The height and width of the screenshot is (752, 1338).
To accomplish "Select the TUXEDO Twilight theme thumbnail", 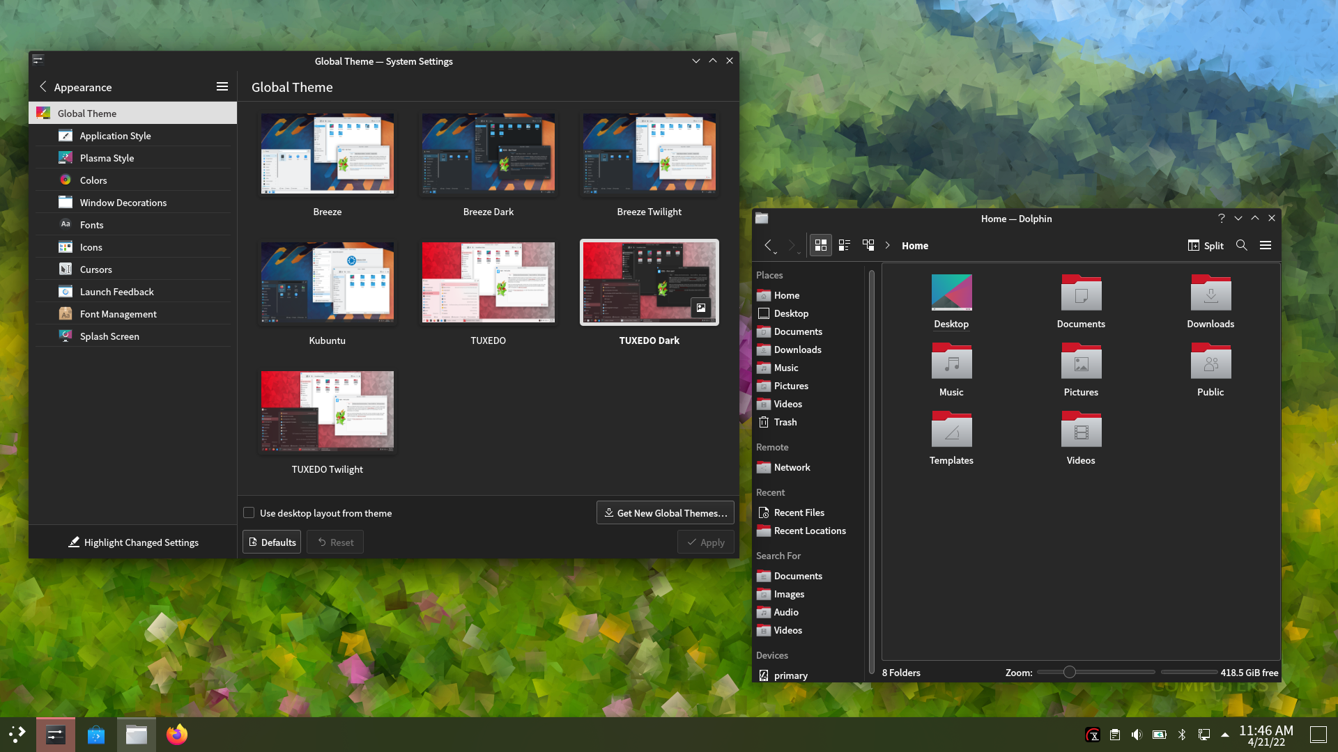I will tap(328, 411).
